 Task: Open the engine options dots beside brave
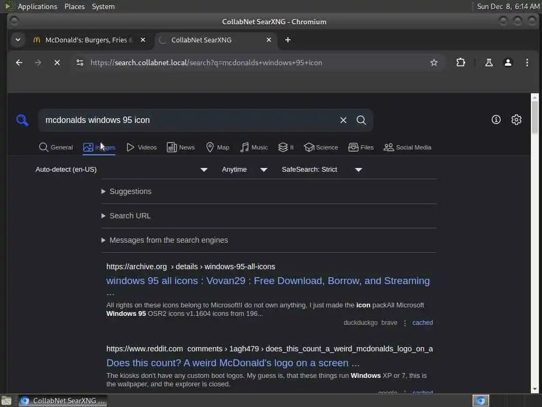tap(405, 323)
